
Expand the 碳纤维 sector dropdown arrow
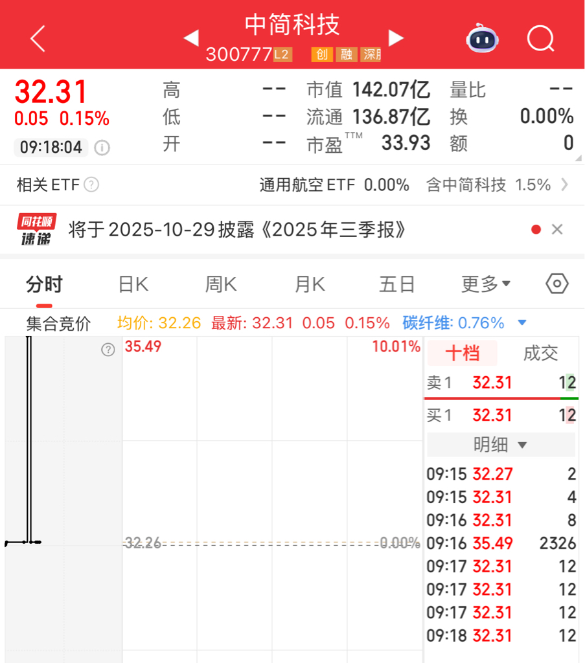click(x=522, y=323)
